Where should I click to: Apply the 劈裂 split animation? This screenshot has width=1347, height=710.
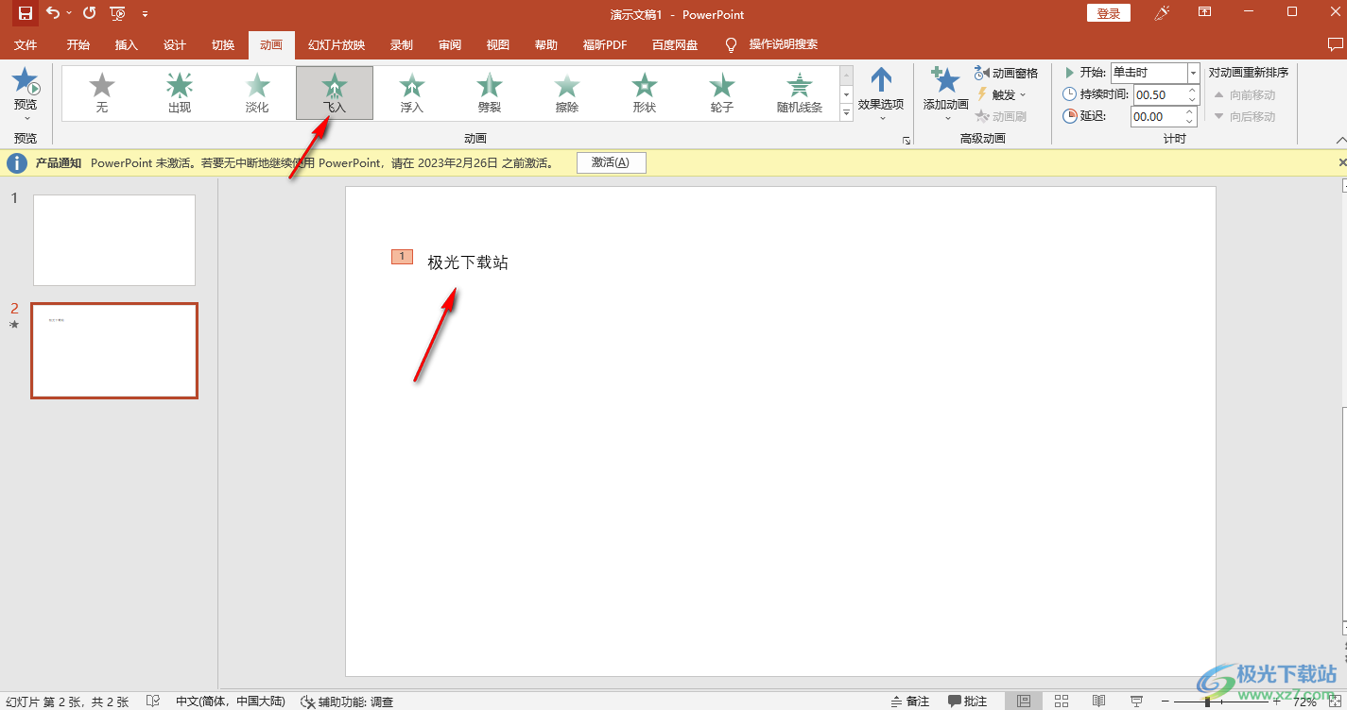tap(490, 93)
